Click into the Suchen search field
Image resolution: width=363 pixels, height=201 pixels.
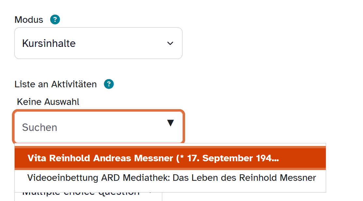click(x=91, y=127)
